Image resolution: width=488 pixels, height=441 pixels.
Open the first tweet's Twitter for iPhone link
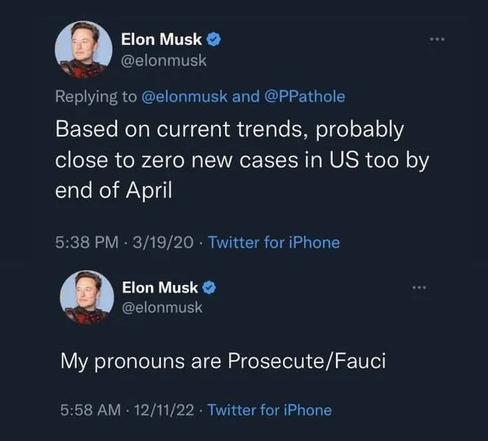274,243
